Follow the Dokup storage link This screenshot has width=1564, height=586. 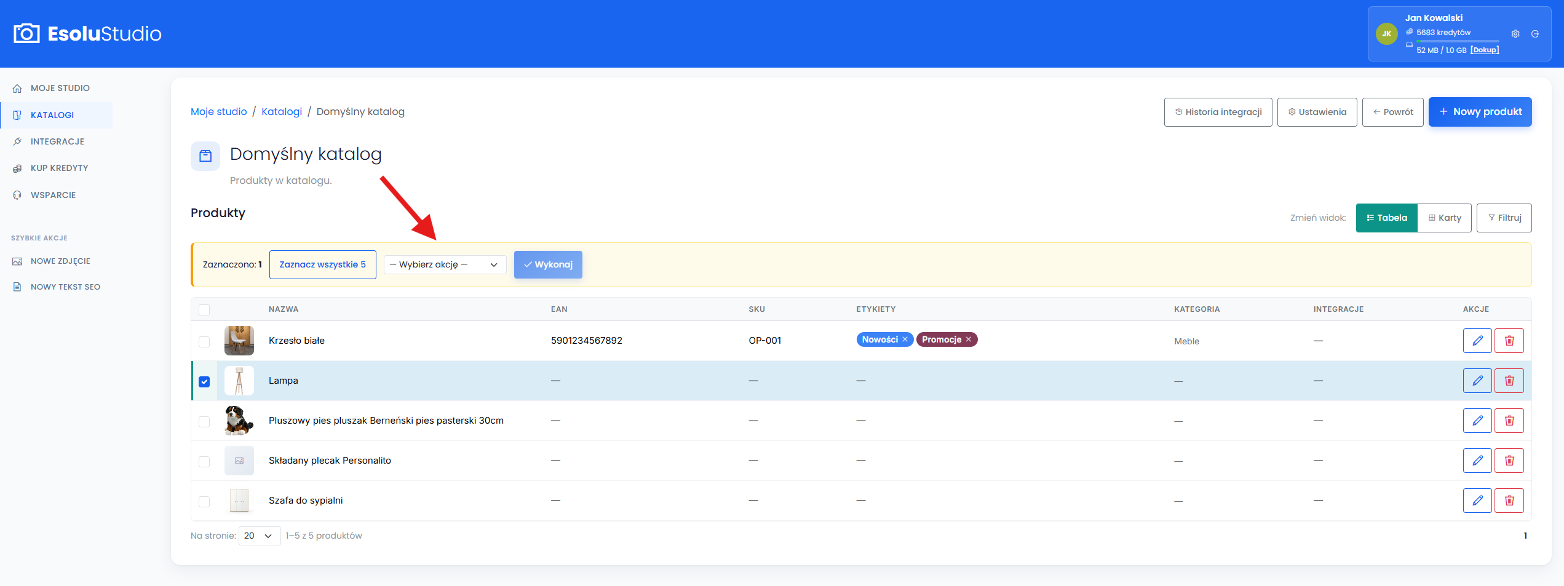point(1485,50)
